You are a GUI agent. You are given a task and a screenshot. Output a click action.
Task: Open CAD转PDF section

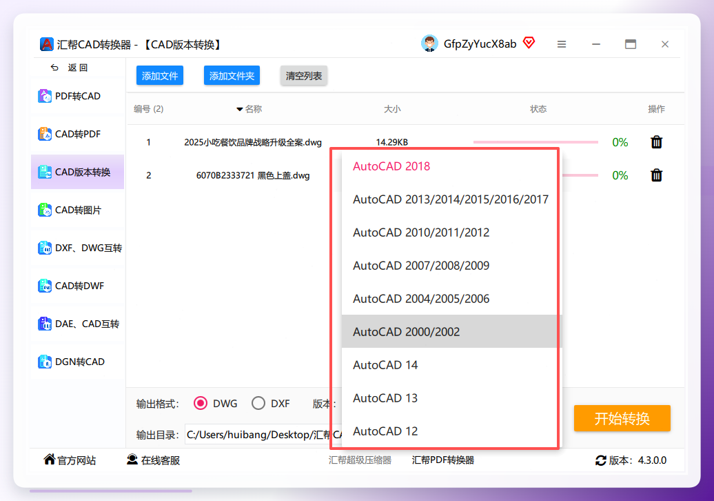click(77, 134)
